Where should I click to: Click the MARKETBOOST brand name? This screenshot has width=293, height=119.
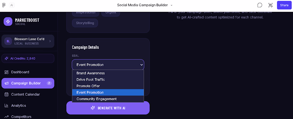coord(27,20)
